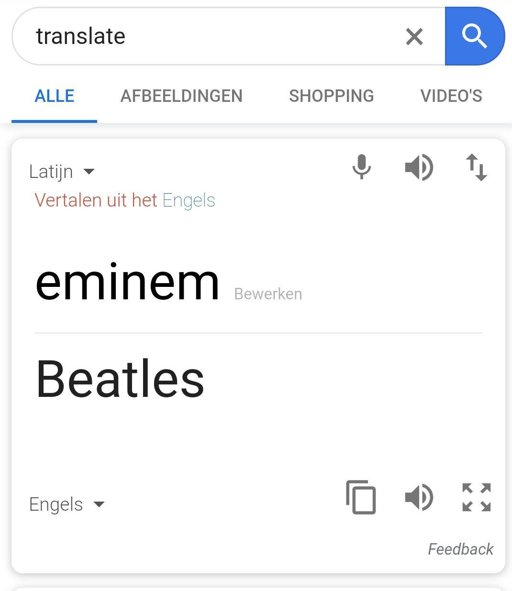This screenshot has height=591, width=512.
Task: Open the Feedback link
Action: tap(460, 549)
